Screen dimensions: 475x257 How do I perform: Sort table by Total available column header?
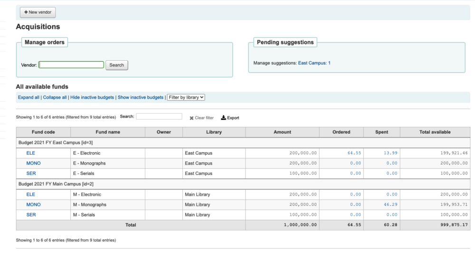tap(435, 132)
